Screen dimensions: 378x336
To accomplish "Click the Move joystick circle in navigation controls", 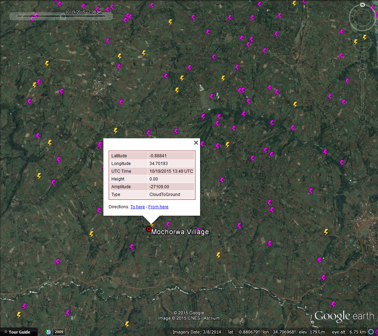I will click(363, 43).
